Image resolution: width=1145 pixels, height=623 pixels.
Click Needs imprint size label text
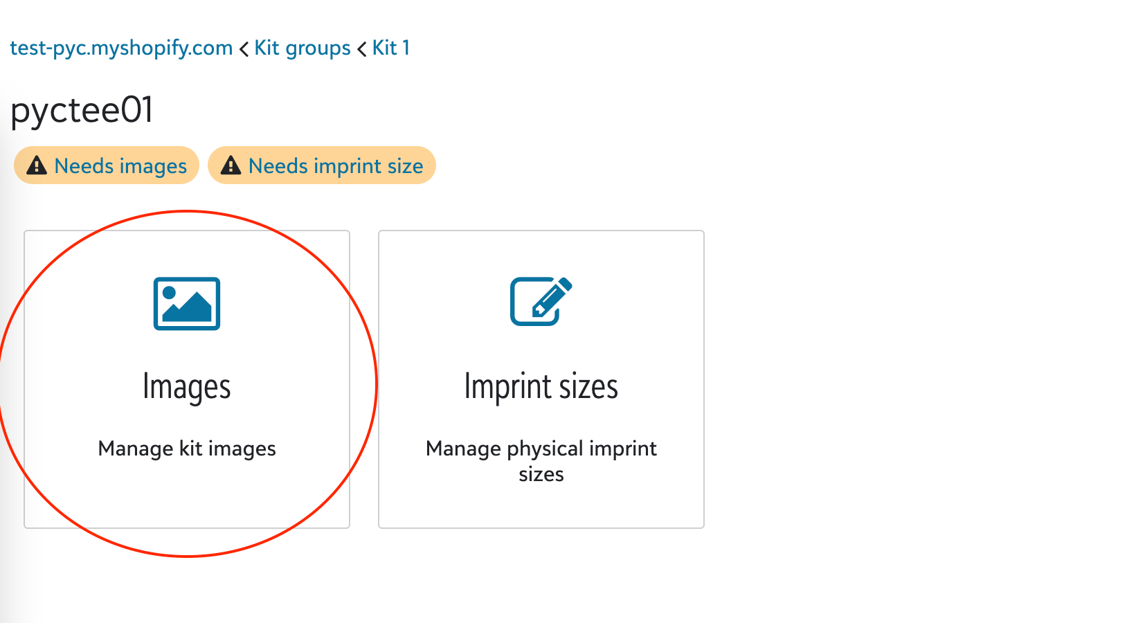click(x=336, y=166)
